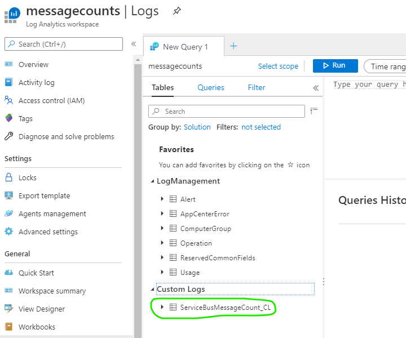Focus the Tables search field

227,111
